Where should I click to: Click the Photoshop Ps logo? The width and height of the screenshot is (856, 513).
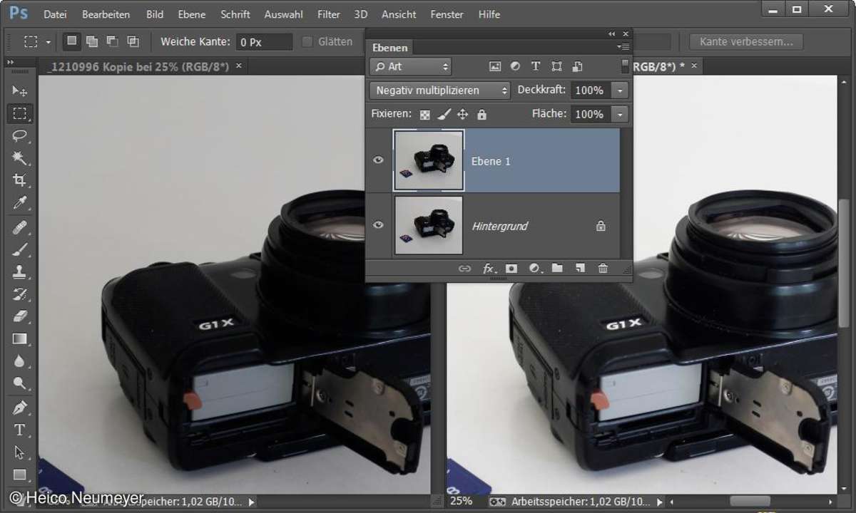19,13
